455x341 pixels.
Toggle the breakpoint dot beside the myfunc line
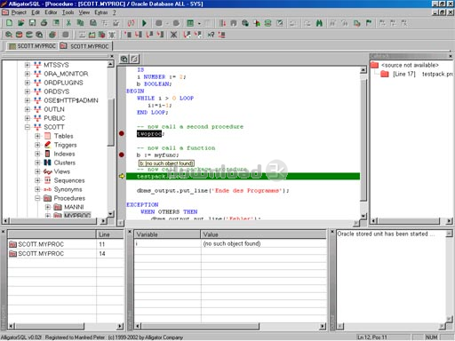pyautogui.click(x=122, y=155)
